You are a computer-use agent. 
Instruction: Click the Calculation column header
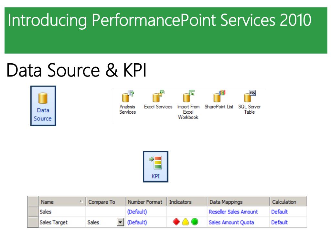click(x=288, y=202)
